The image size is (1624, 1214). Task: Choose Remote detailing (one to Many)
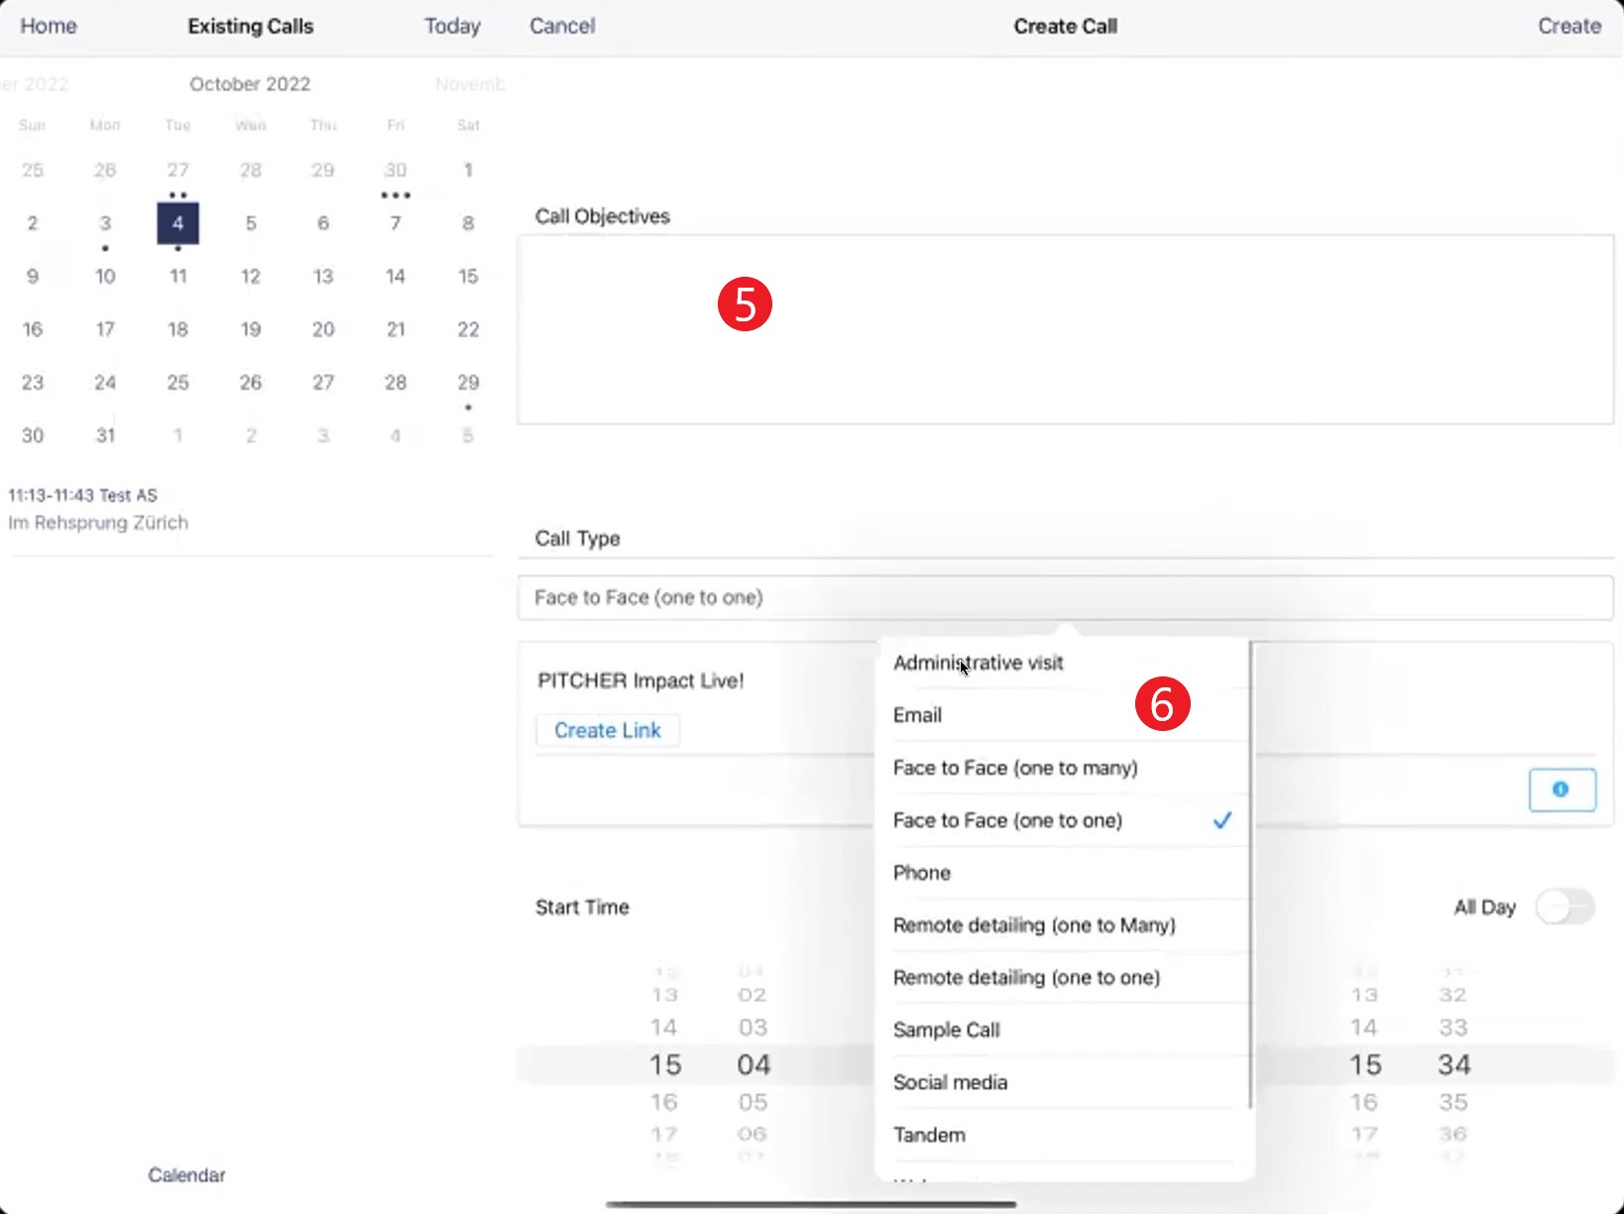1034,925
